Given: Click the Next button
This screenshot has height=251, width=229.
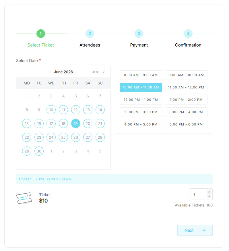Looking at the screenshot, I should tap(195, 230).
